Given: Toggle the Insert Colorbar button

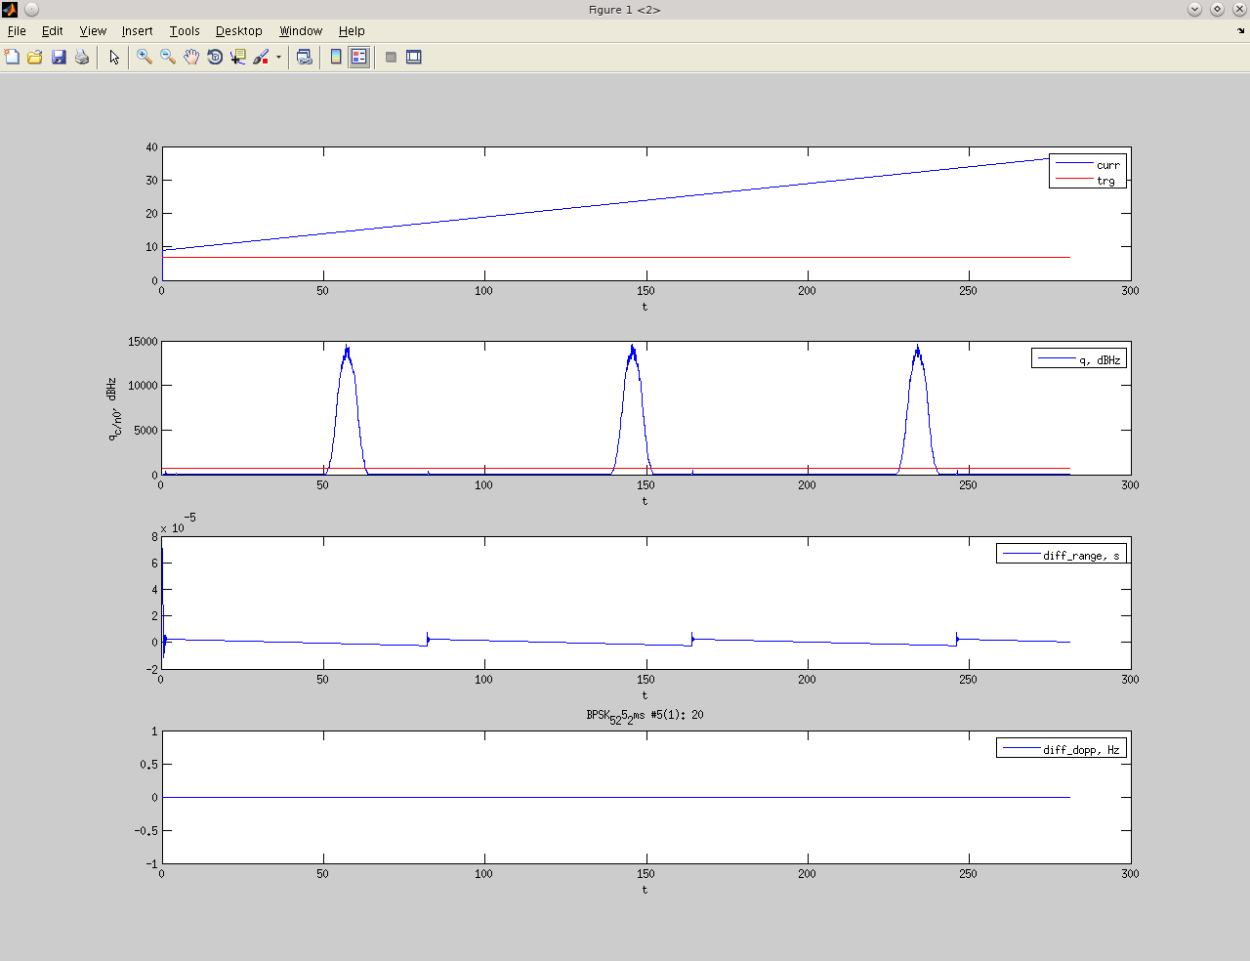Looking at the screenshot, I should 336,57.
